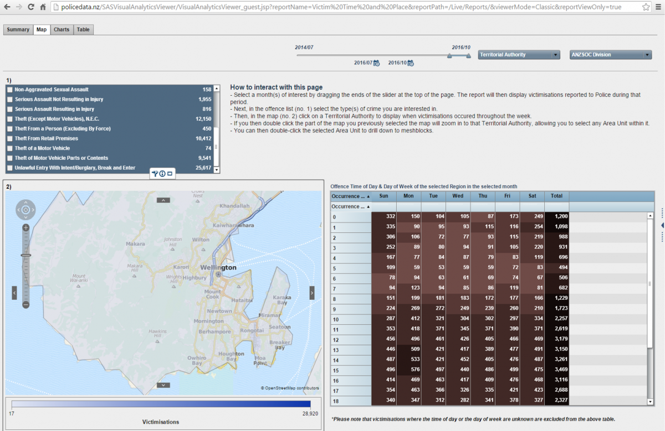Click the map zoom level slider handle

pyautogui.click(x=26, y=255)
